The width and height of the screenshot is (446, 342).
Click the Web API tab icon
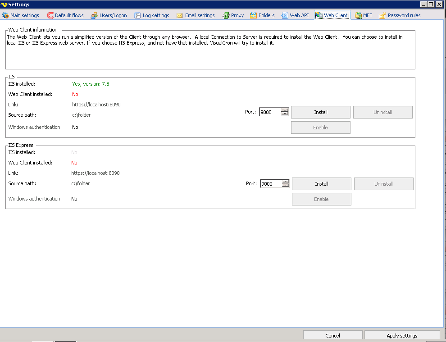[285, 15]
